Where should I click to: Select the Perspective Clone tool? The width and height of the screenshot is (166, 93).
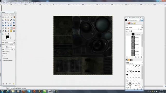pyautogui.click(x=14, y=31)
